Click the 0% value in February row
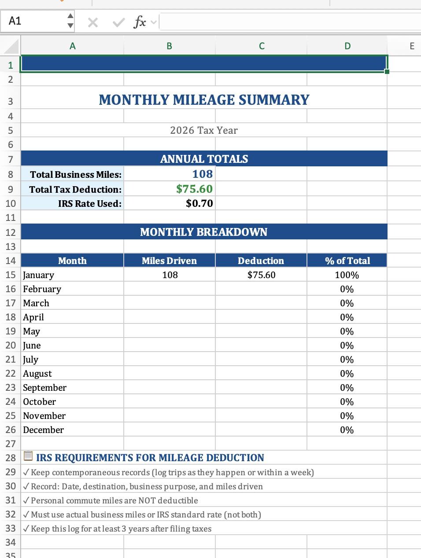421x558 pixels. point(347,289)
